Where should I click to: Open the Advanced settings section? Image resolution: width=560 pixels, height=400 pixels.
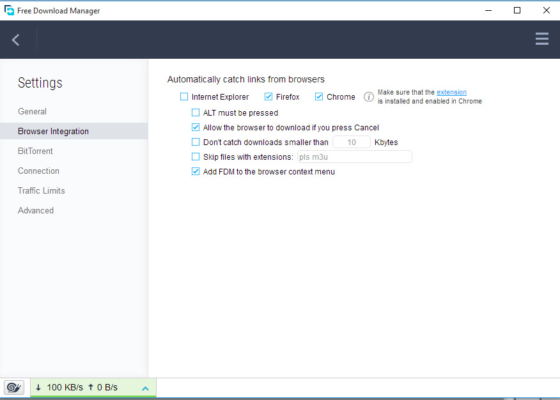click(x=36, y=210)
